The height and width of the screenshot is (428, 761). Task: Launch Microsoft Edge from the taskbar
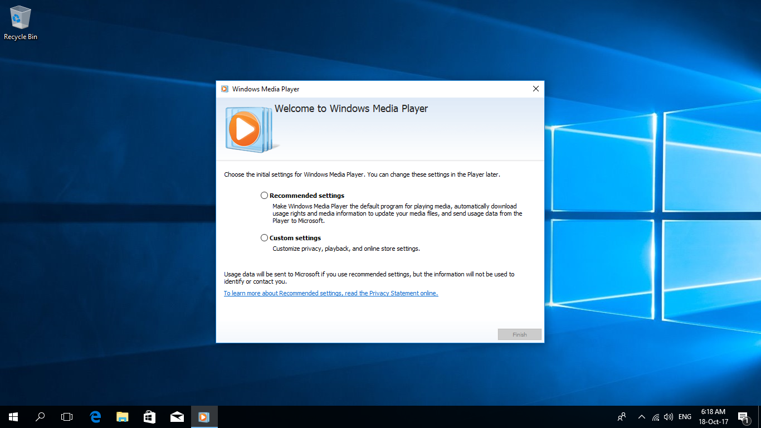coord(95,417)
